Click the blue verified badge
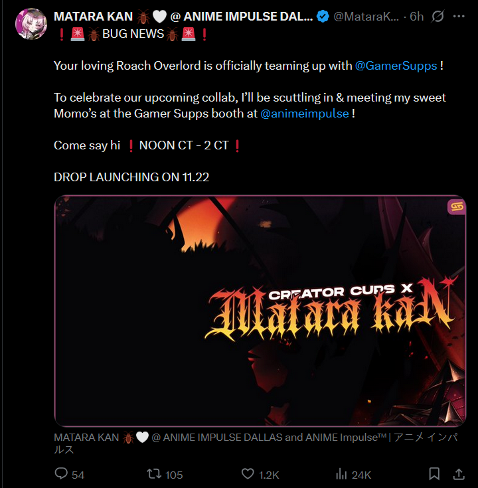This screenshot has height=488, width=478. (x=323, y=17)
